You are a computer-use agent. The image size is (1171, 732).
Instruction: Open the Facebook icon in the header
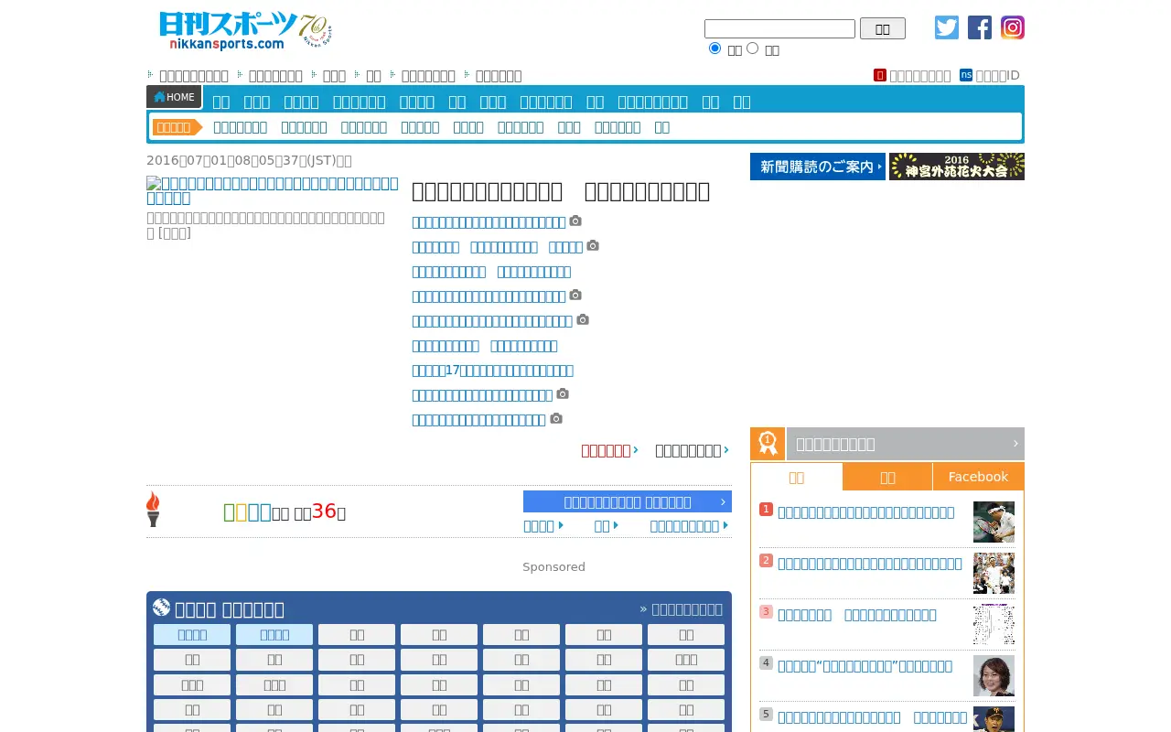pos(980,27)
